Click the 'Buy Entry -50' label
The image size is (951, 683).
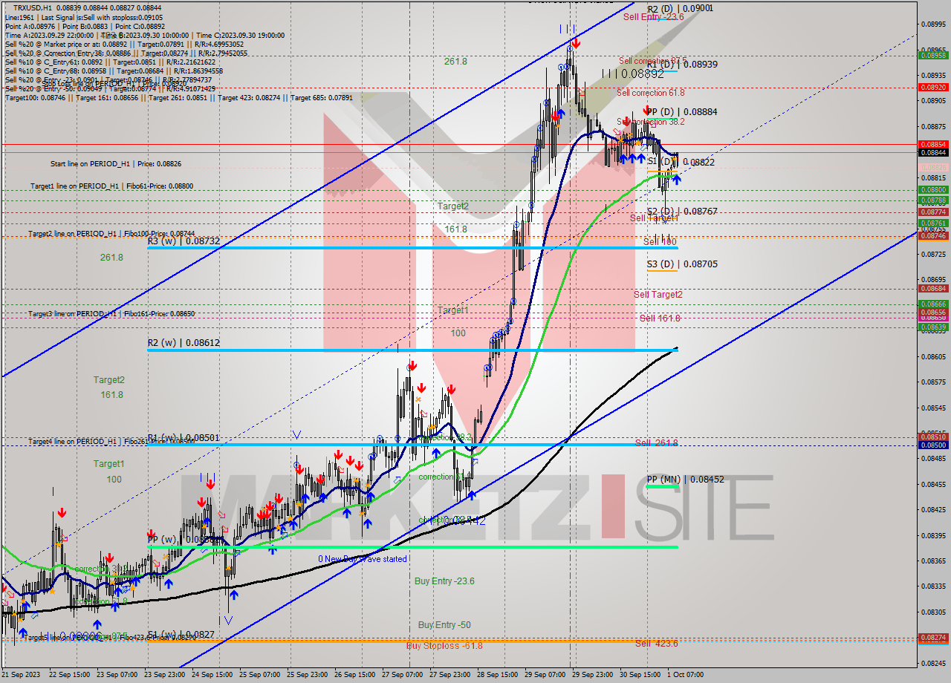point(444,625)
